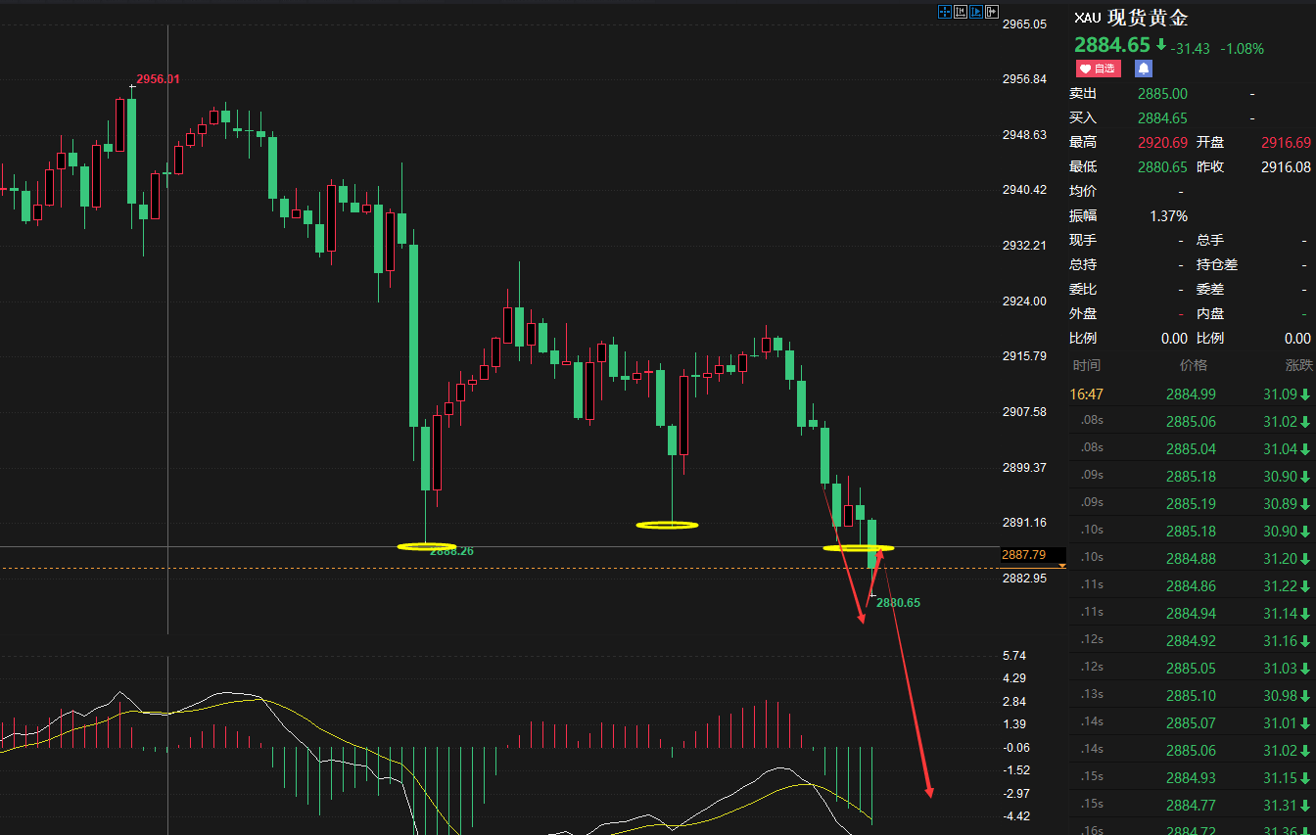
Task: Click the 2956.01 high price label on chart
Action: (158, 79)
